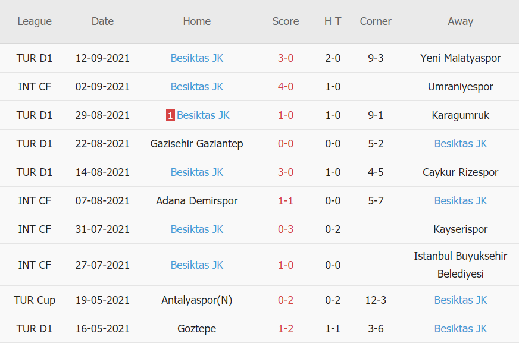Click Karagumruk away team name
The height and width of the screenshot is (343, 519).
click(461, 115)
